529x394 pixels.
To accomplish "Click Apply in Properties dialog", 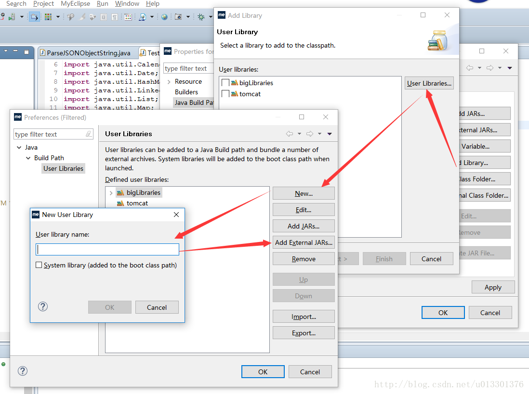I will pyautogui.click(x=493, y=287).
